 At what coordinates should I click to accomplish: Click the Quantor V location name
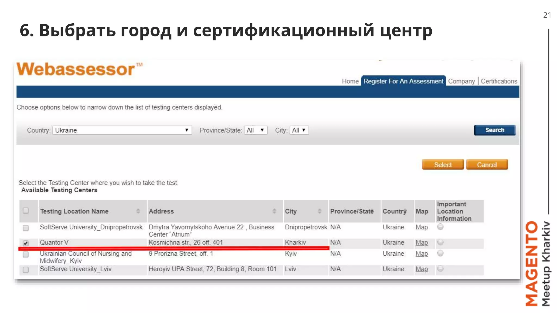pyautogui.click(x=54, y=242)
